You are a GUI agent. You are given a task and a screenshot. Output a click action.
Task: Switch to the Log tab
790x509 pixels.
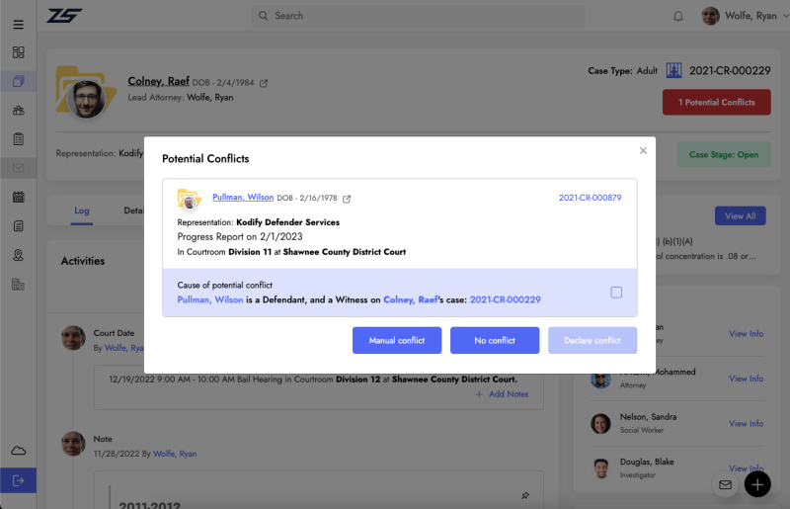[82, 211]
